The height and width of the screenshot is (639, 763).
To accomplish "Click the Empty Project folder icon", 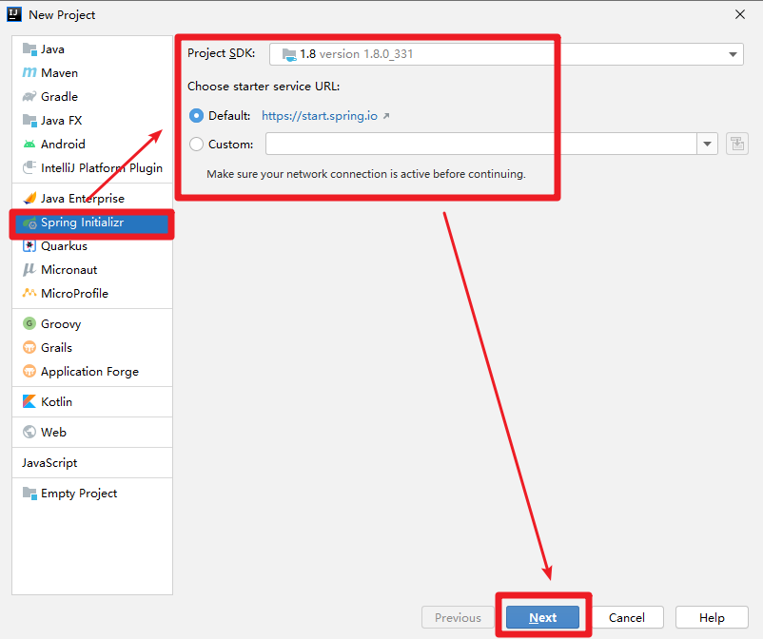I will 29,494.
